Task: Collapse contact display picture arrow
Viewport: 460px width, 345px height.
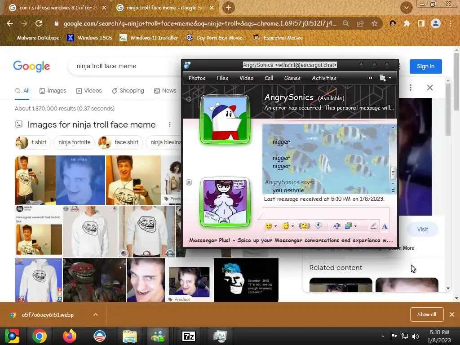Action: click(189, 99)
